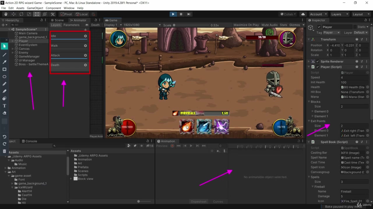Switch to the Curves view in Animation
The height and width of the screenshot is (209, 373).
[218, 201]
